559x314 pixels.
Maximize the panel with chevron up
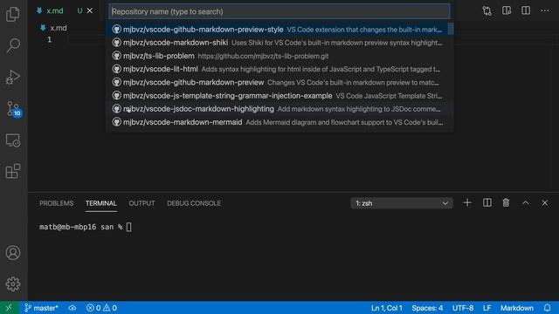point(526,203)
